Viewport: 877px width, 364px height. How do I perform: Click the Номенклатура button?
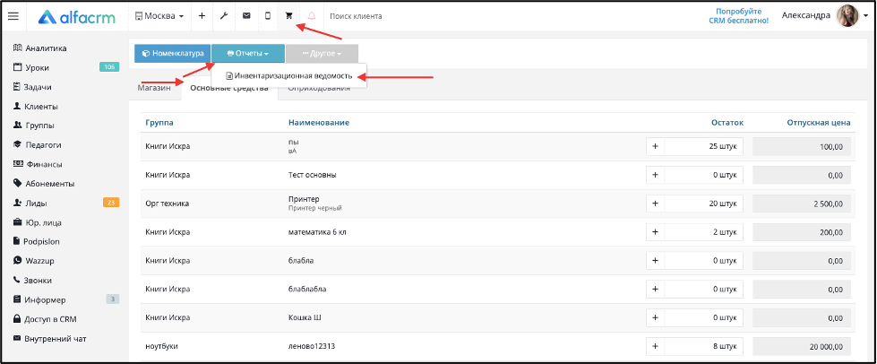pyautogui.click(x=172, y=54)
